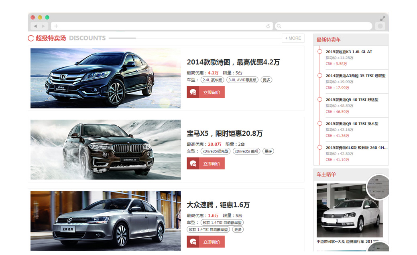Click the 最高优惠 1.6万 discount value
Image resolution: width=417 pixels, height=255 pixels.
point(213,216)
